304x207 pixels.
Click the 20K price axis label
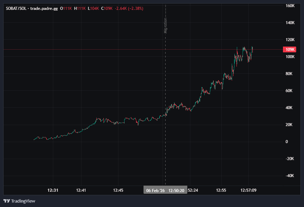coord(289,125)
